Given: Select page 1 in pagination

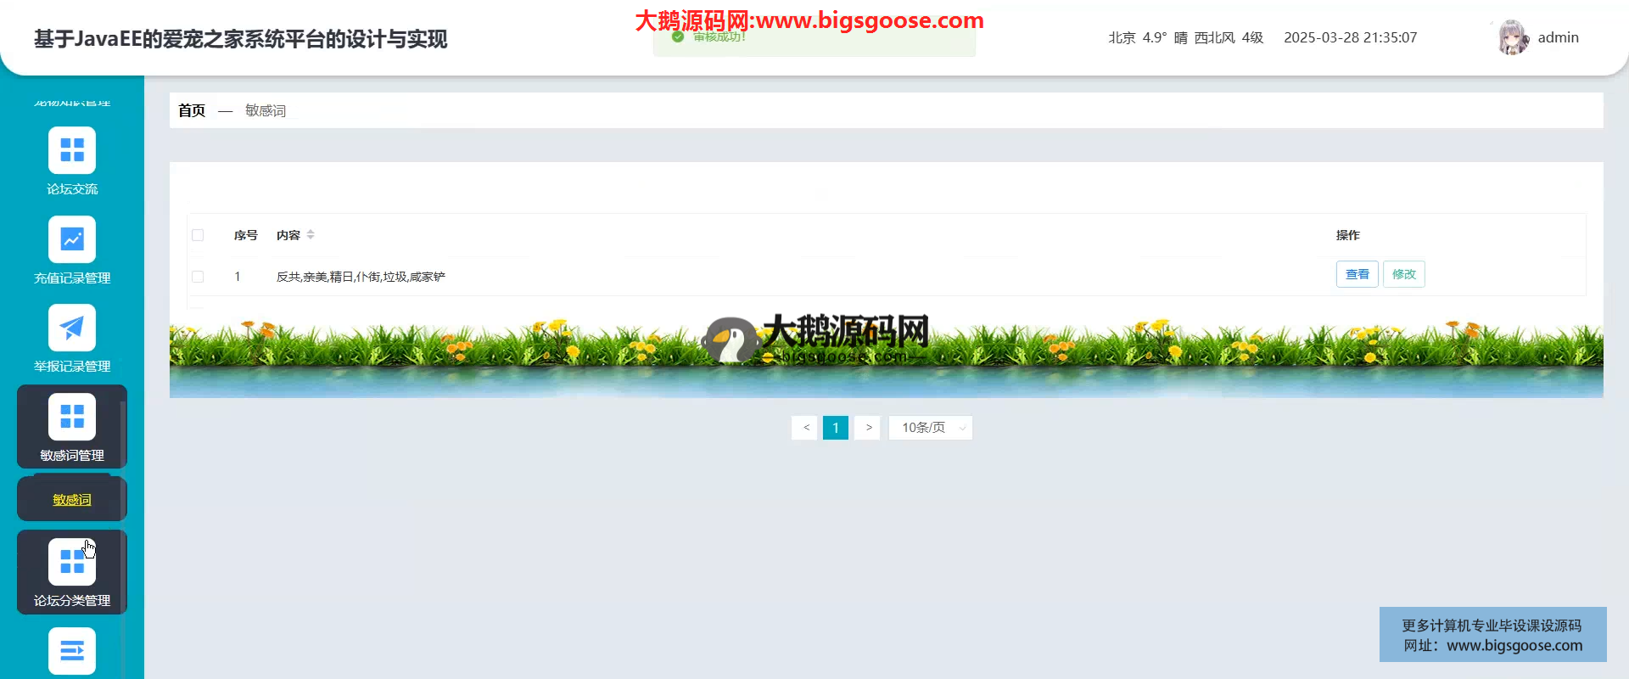Looking at the screenshot, I should coord(836,428).
